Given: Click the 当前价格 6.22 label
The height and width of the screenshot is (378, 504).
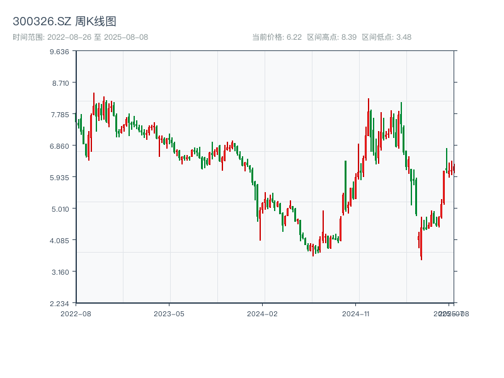Looking at the screenshot, I should tap(277, 37).
